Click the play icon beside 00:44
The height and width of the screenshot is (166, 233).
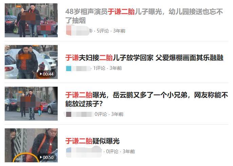[x=41, y=74]
